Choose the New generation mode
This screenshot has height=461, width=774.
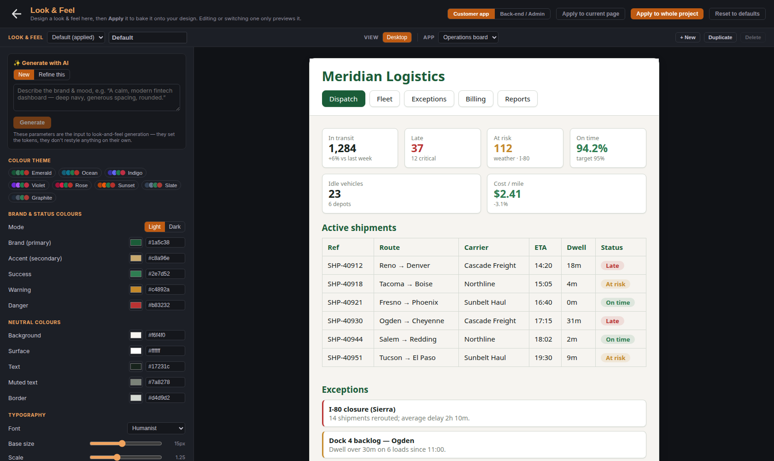tap(24, 75)
